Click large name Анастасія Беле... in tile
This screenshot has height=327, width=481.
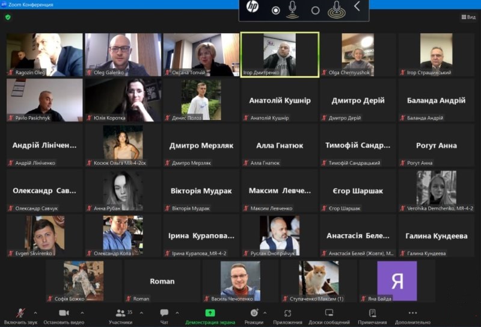358,235
